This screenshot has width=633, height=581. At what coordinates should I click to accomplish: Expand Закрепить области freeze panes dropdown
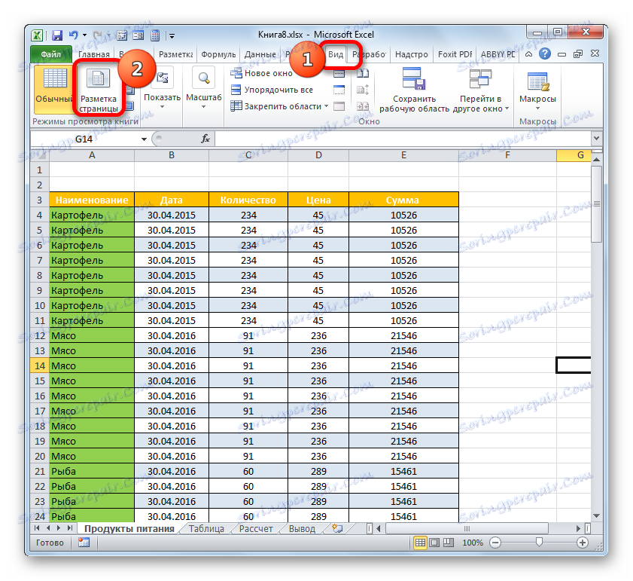279,106
